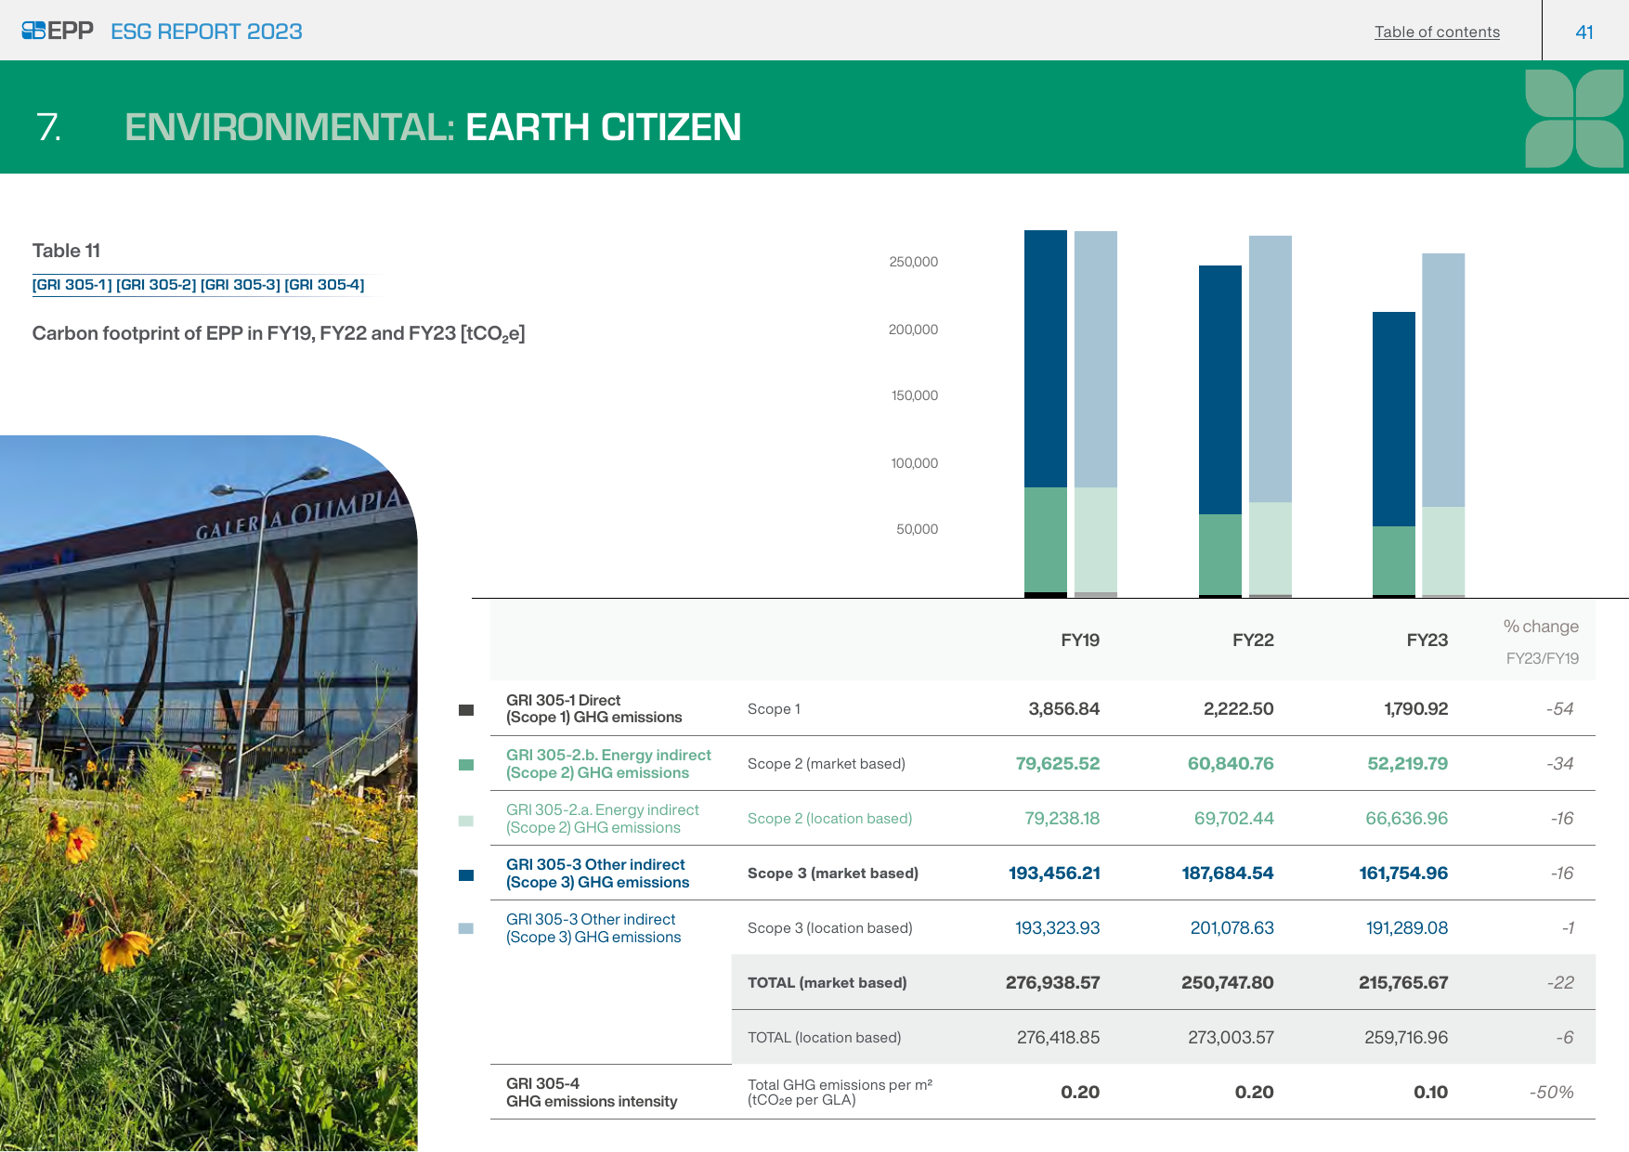The height and width of the screenshot is (1152, 1629).
Task: Click the GRI 305-2 reference tag
Action: coord(156,284)
